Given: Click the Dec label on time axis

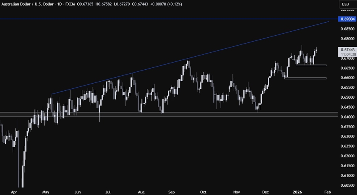Looking at the screenshot, I should click(x=266, y=193).
